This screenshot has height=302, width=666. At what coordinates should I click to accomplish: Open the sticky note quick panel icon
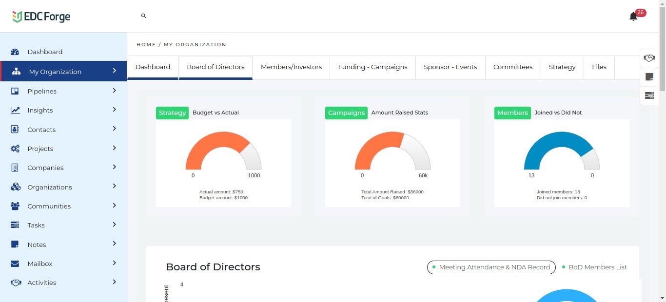click(649, 77)
